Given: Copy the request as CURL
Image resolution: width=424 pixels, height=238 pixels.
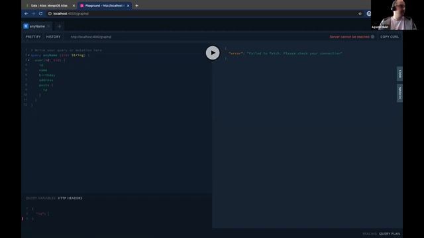Looking at the screenshot, I should click(x=390, y=37).
